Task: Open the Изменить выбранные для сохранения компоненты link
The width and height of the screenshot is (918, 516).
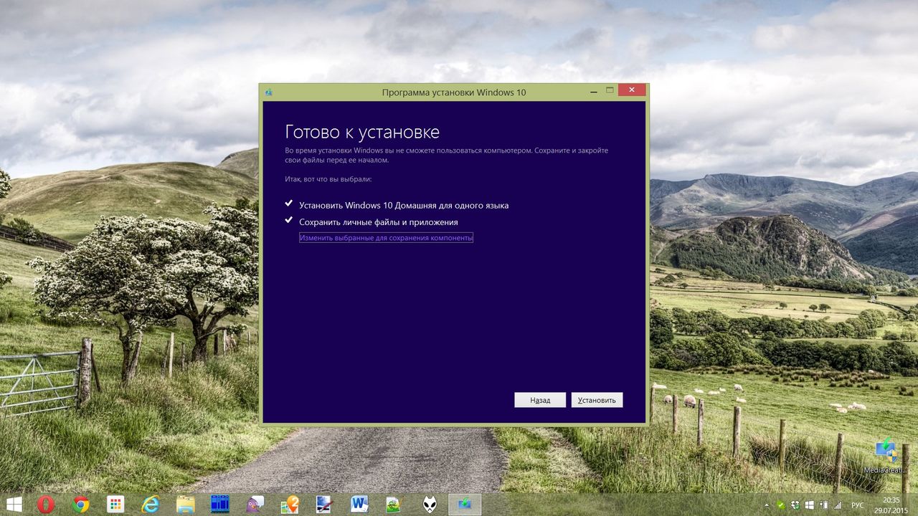Action: pos(386,237)
